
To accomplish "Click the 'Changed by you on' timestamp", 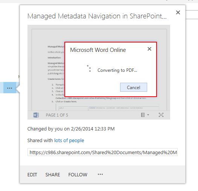I will click(x=71, y=129).
